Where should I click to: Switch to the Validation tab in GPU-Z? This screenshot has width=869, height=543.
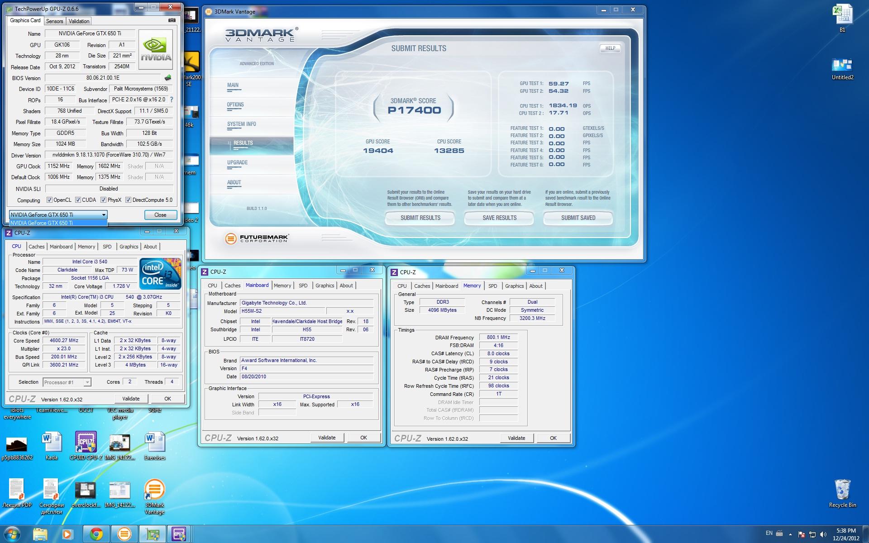pos(79,21)
